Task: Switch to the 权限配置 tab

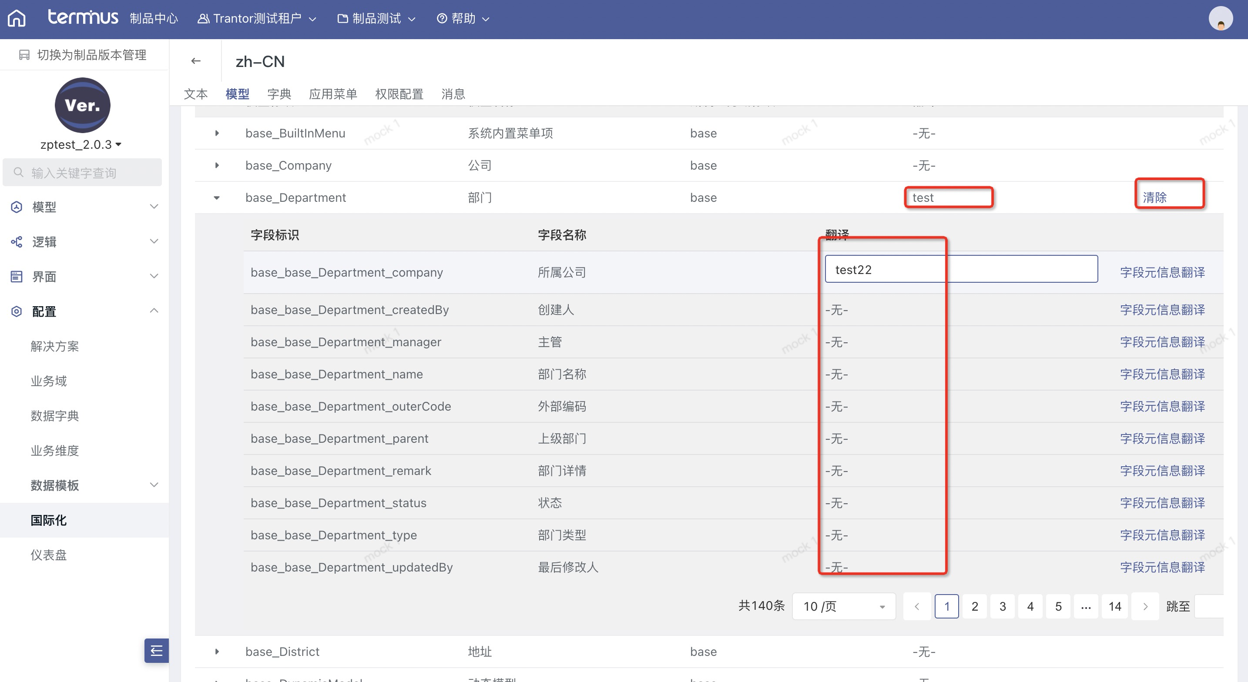Action: pos(400,94)
